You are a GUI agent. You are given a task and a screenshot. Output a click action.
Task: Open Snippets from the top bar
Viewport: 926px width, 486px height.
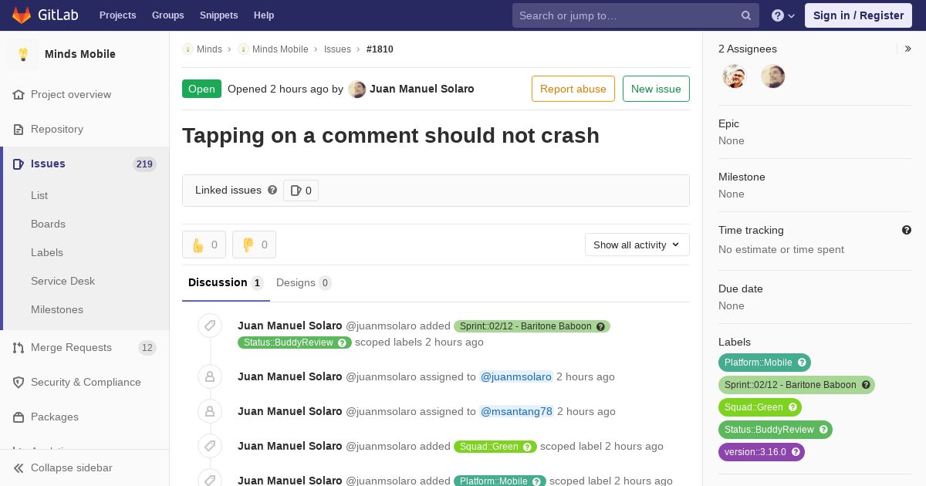click(218, 15)
